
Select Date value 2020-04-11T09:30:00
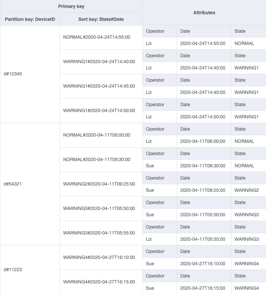point(202,166)
